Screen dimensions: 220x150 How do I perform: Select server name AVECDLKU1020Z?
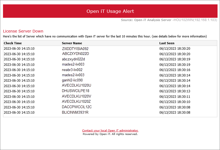(76, 102)
